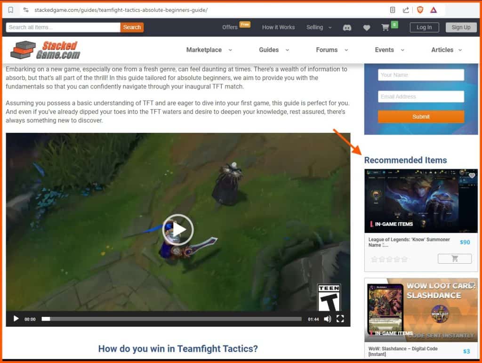Click the Brave Shields lion icon
Viewport: 482px width, 363px height.
click(420, 10)
